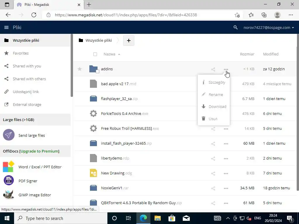Image resolution: width=299 pixels, height=224 pixels.
Task: Open the hamburger navigation menu
Action: [6, 27]
